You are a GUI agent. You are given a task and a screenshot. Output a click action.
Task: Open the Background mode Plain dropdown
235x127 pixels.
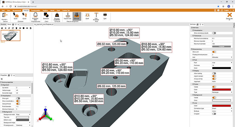[23, 115]
